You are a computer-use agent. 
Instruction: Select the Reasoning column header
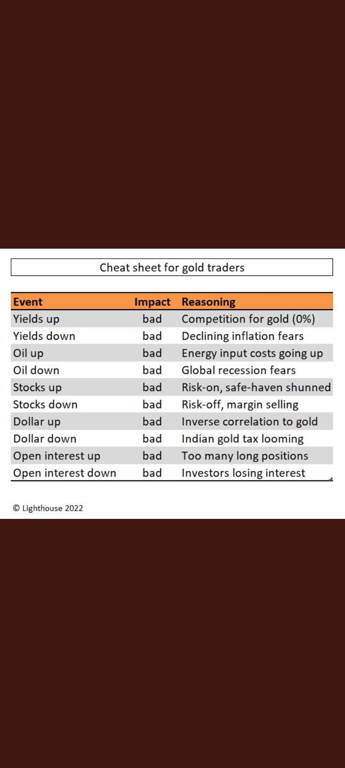tap(208, 302)
